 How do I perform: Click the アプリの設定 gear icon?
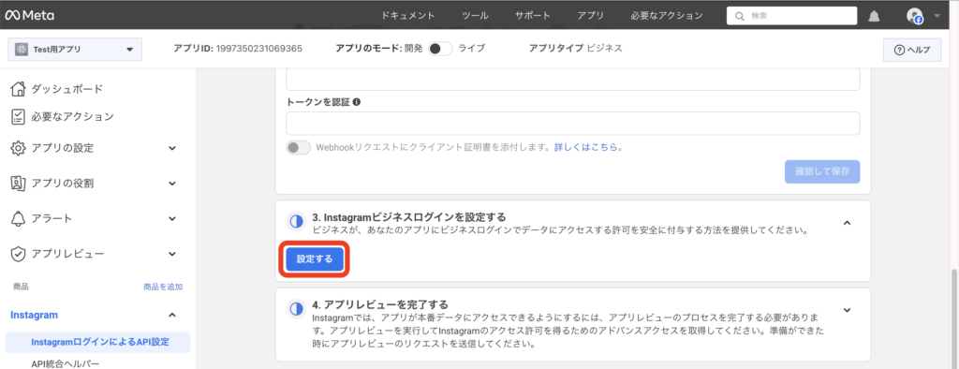click(x=19, y=148)
